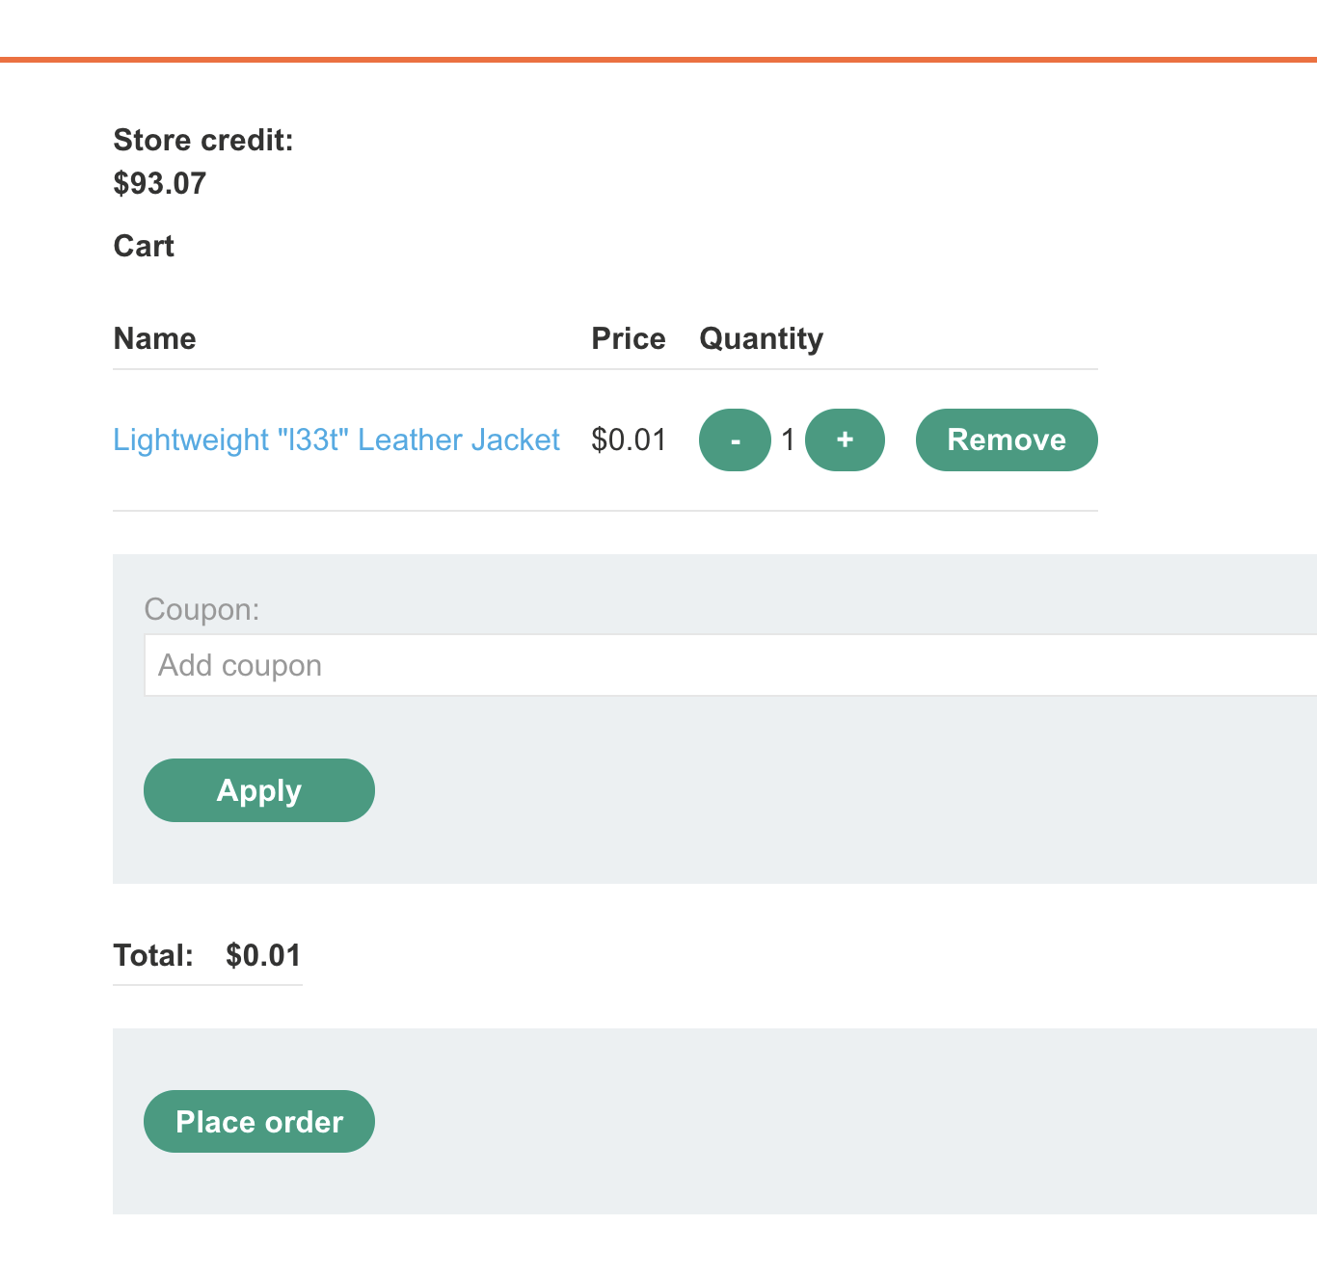
Task: Click the jacket's $0.01 price cell
Action: tap(629, 440)
